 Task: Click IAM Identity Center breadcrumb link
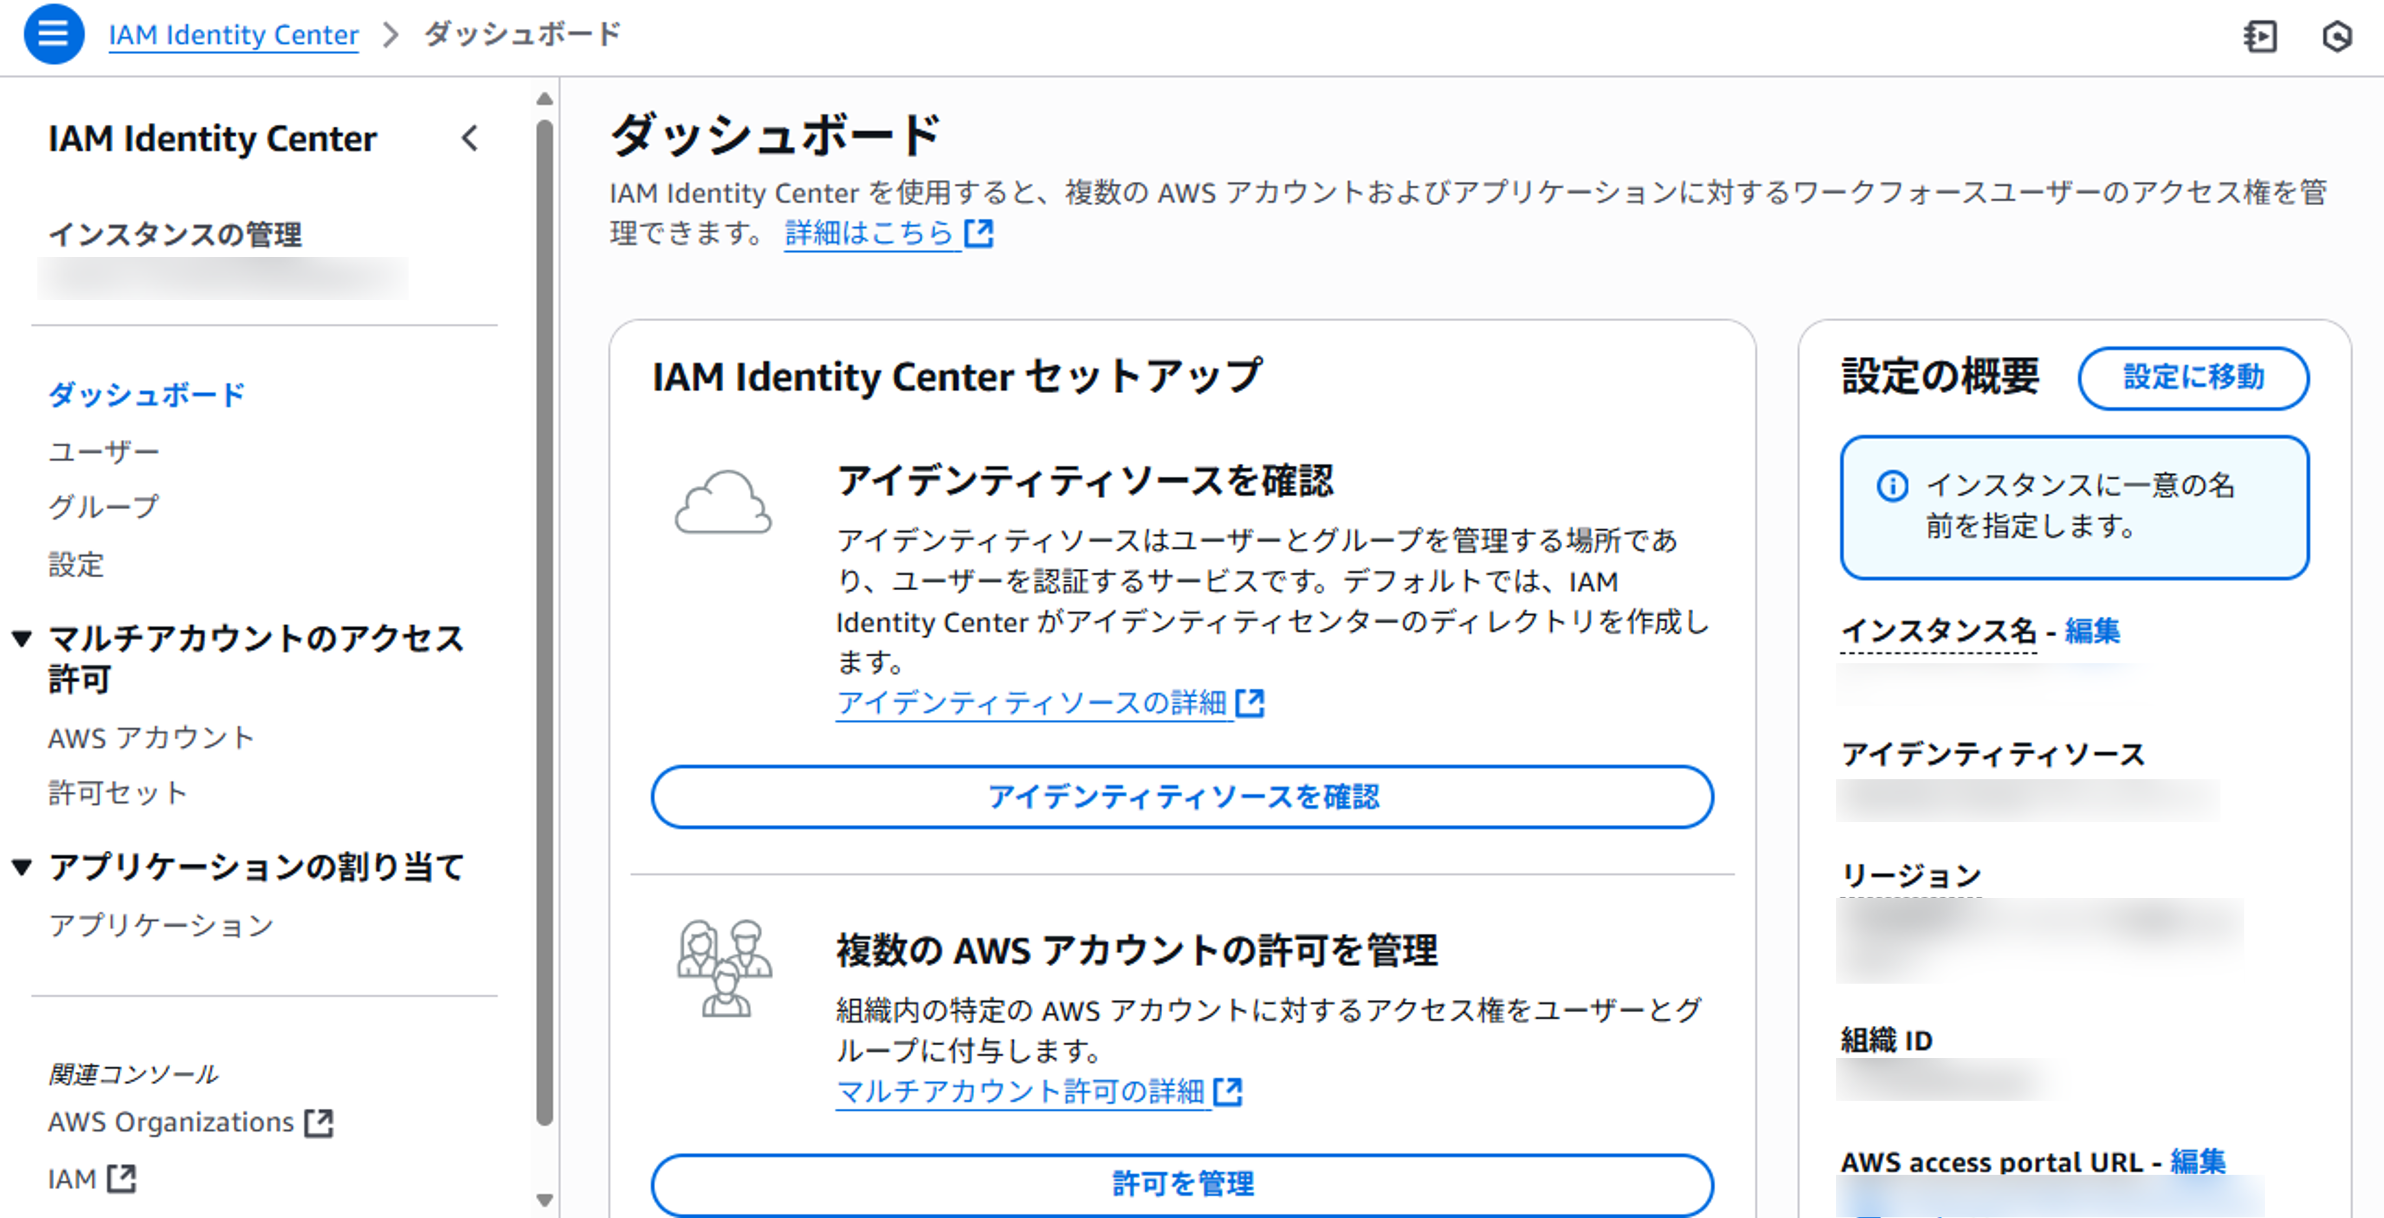(233, 35)
